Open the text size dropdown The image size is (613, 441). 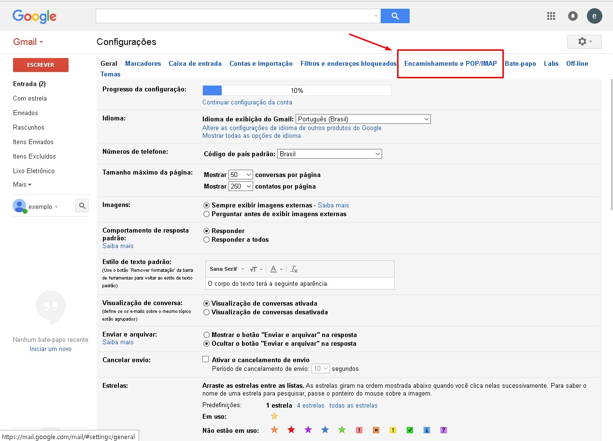click(x=256, y=269)
